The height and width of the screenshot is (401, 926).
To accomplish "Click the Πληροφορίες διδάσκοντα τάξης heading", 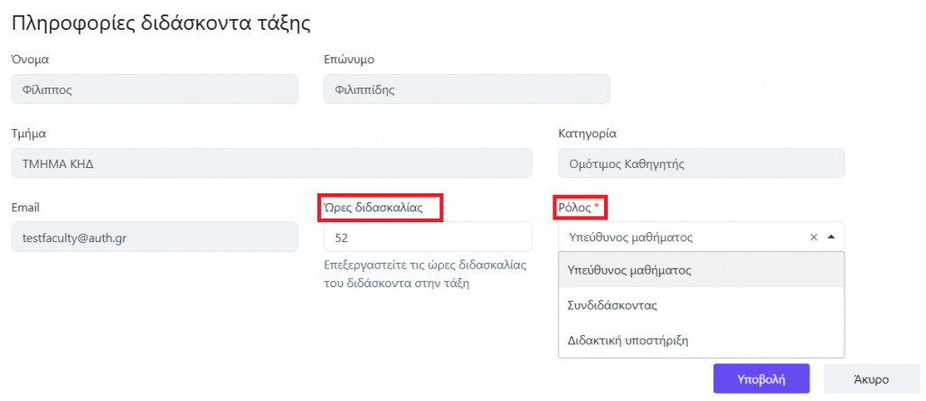I will tap(161, 23).
